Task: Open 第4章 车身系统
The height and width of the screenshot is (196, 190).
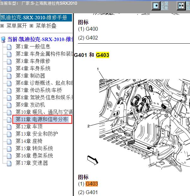Action: tap(33, 68)
